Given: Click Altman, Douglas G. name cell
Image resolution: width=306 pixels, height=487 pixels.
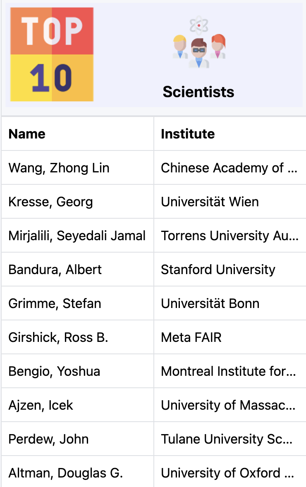Looking at the screenshot, I should pos(65,473).
